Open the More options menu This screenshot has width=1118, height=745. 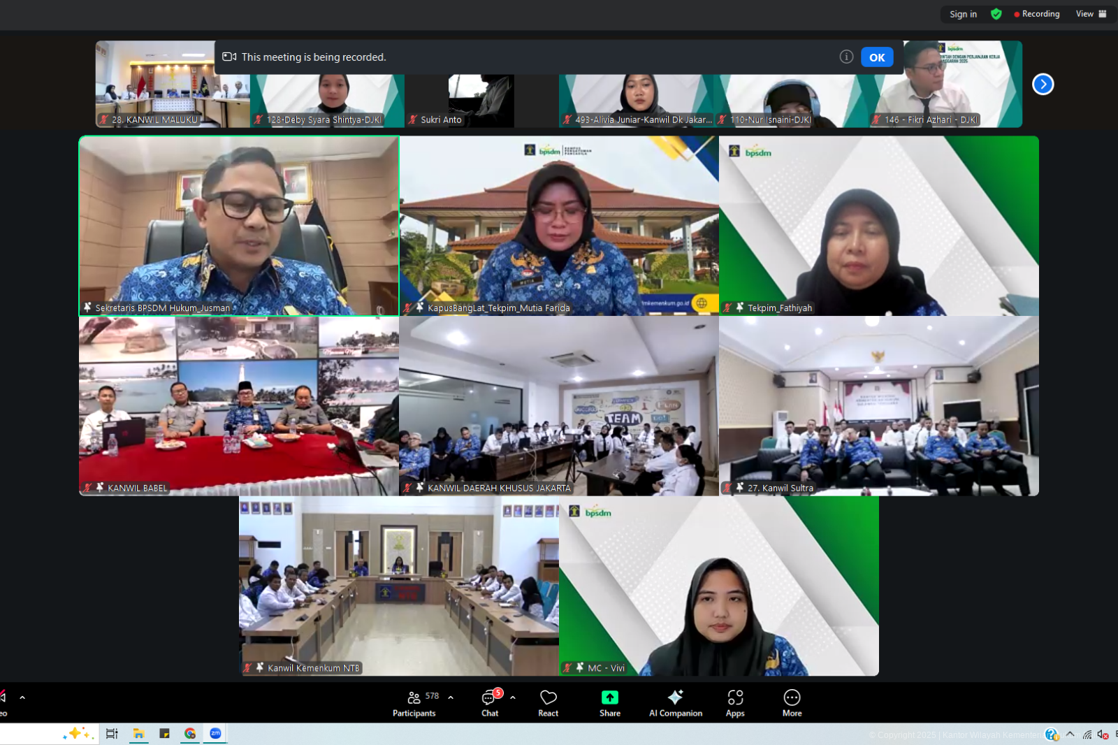[792, 703]
